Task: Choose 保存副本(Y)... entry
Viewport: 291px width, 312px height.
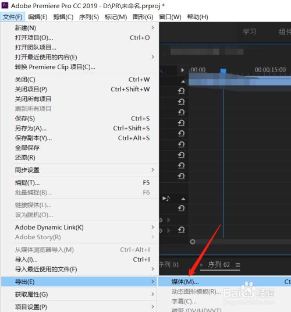Action: [x=80, y=138]
